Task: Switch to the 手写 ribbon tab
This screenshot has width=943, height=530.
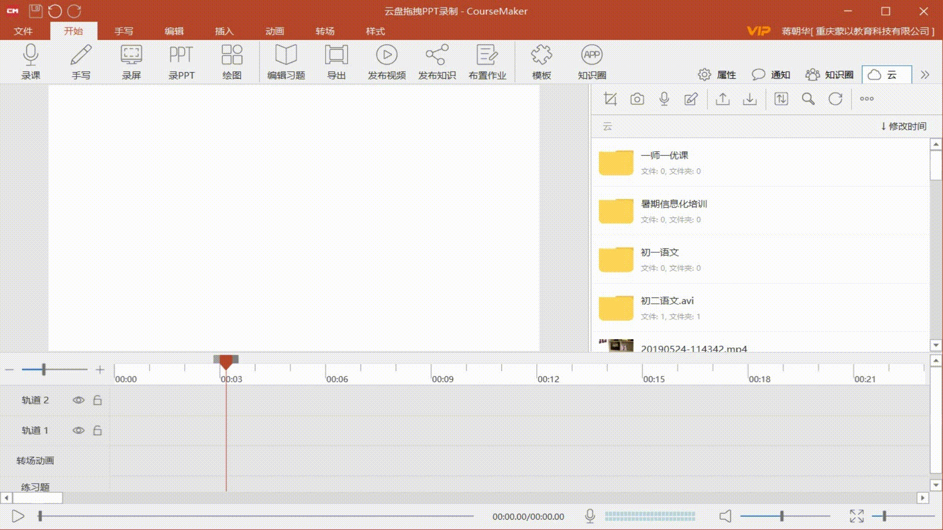Action: (124, 31)
